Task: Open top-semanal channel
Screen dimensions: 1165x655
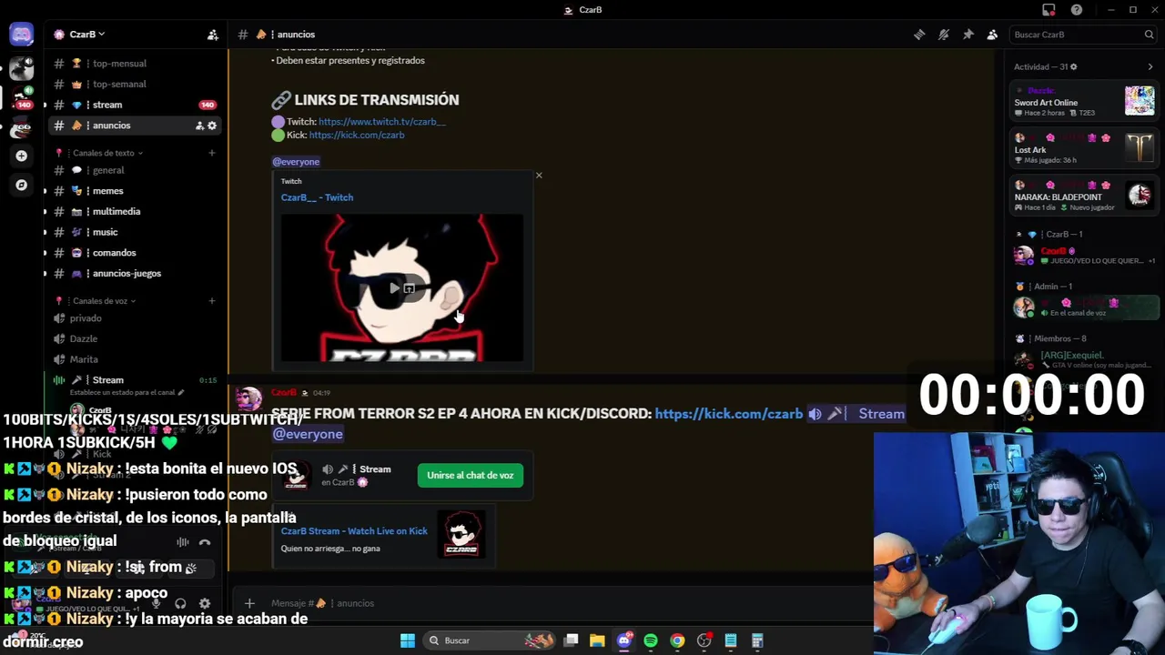Action: [135, 85]
